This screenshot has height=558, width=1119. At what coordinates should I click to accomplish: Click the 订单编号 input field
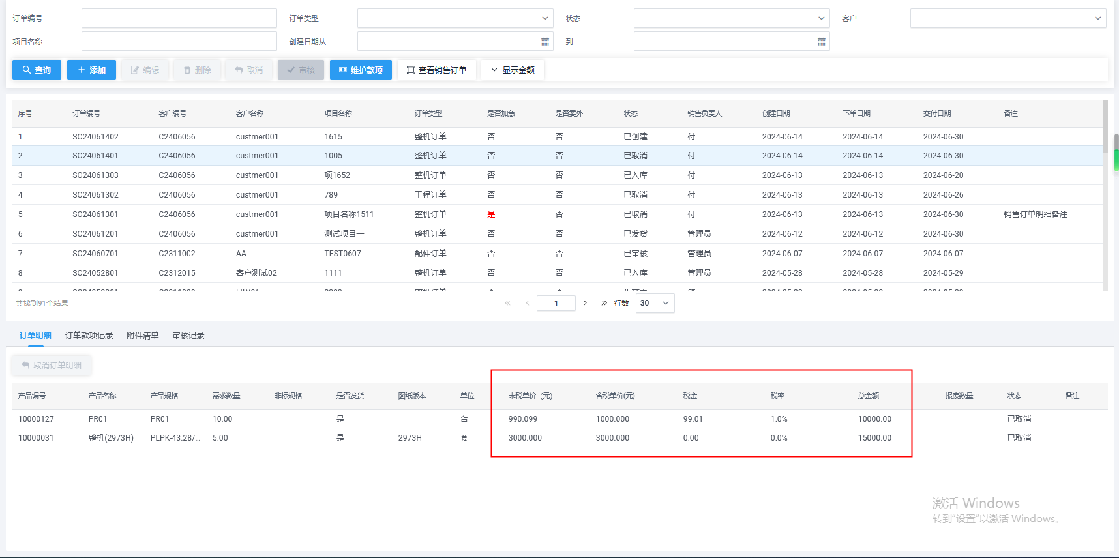pos(179,18)
